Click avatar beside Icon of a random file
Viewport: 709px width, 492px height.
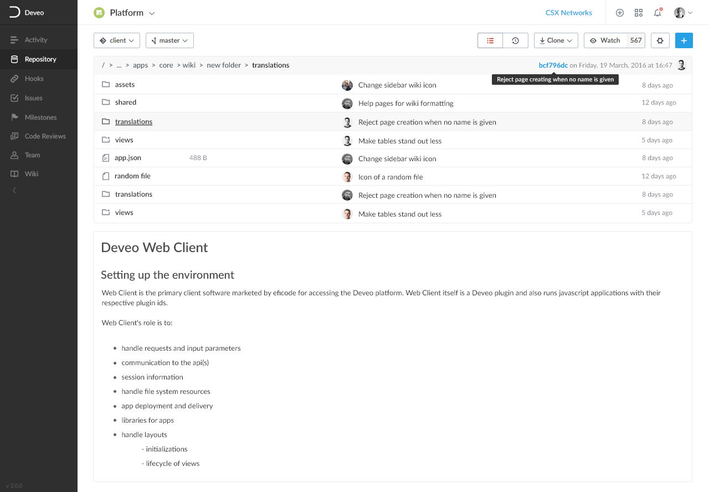(x=347, y=177)
